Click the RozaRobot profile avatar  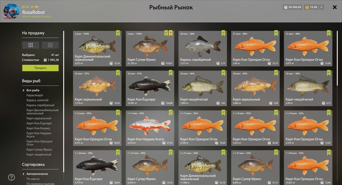tap(11, 11)
